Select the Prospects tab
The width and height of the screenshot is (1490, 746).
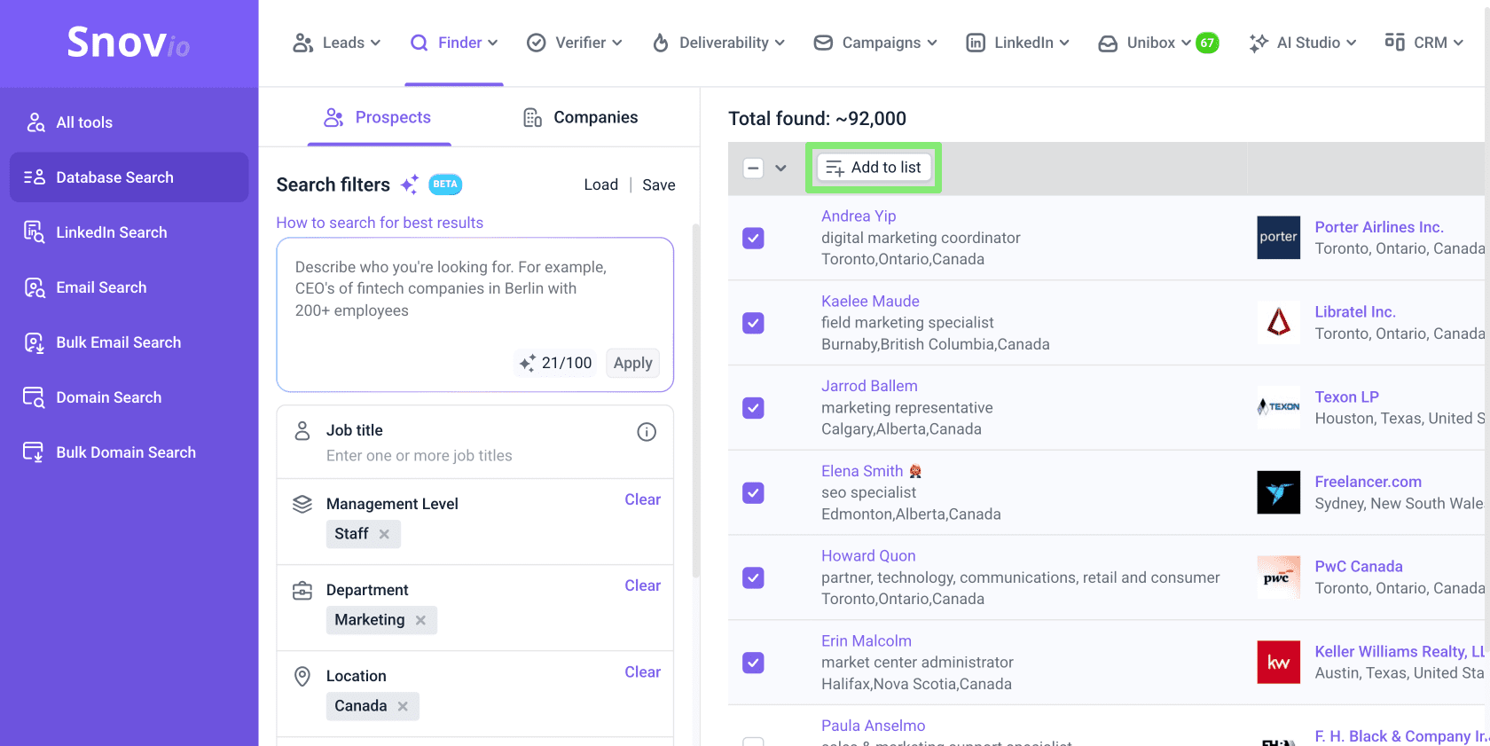[378, 117]
